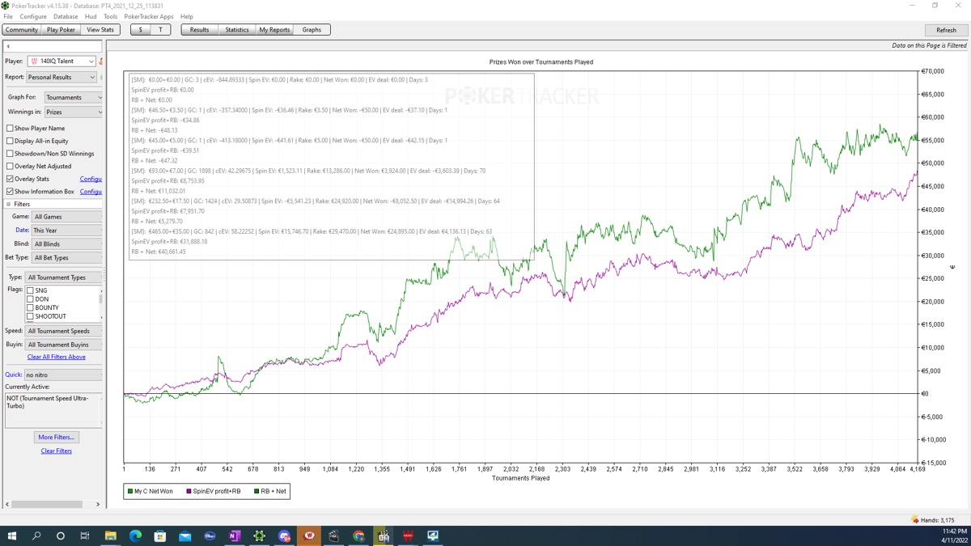This screenshot has height=546, width=971.
Task: Expand the Report dropdown Personal Results
Action: click(61, 78)
